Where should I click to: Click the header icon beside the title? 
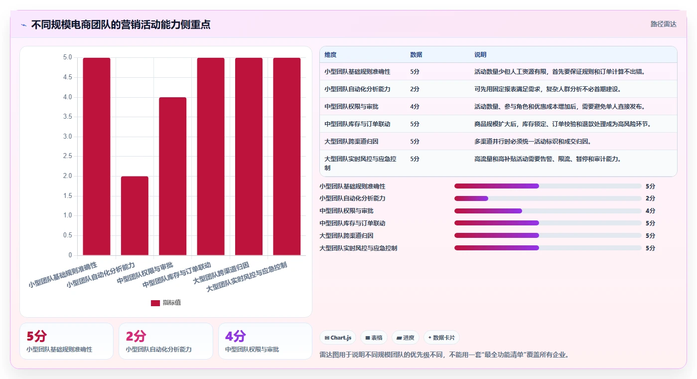coord(24,25)
